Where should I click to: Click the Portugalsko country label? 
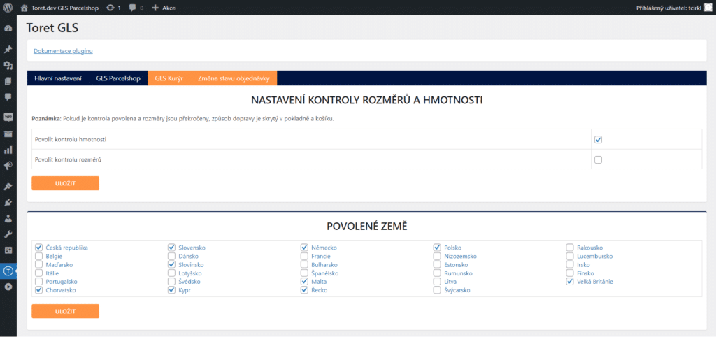[62, 282]
